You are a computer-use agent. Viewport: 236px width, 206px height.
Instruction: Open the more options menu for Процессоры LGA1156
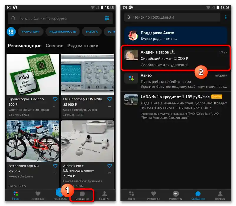[55, 106]
